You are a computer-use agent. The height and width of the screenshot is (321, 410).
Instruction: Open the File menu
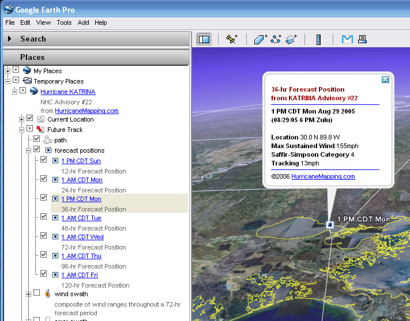10,22
